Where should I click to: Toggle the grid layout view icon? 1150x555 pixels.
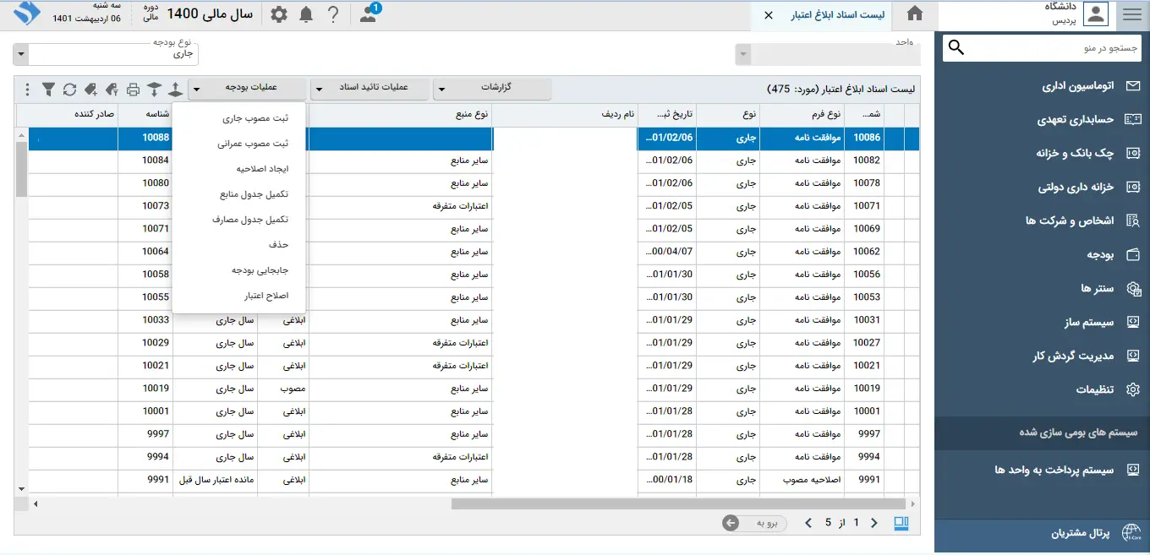901,523
